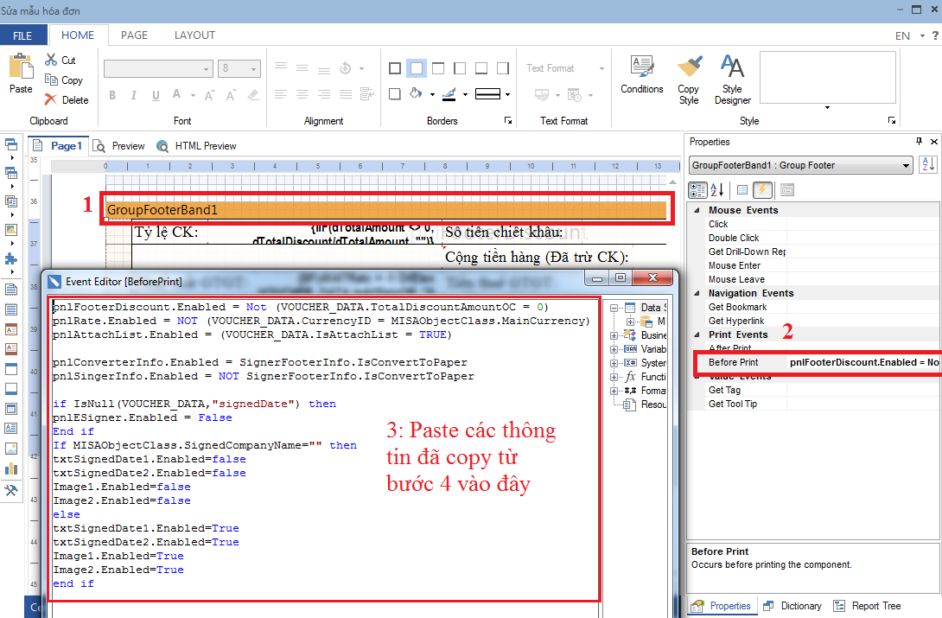Open toolbox settings with the wrench-hammer icon

click(11, 490)
